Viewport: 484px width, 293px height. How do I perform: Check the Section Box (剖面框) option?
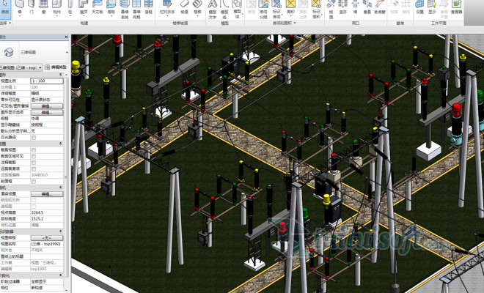(34, 179)
